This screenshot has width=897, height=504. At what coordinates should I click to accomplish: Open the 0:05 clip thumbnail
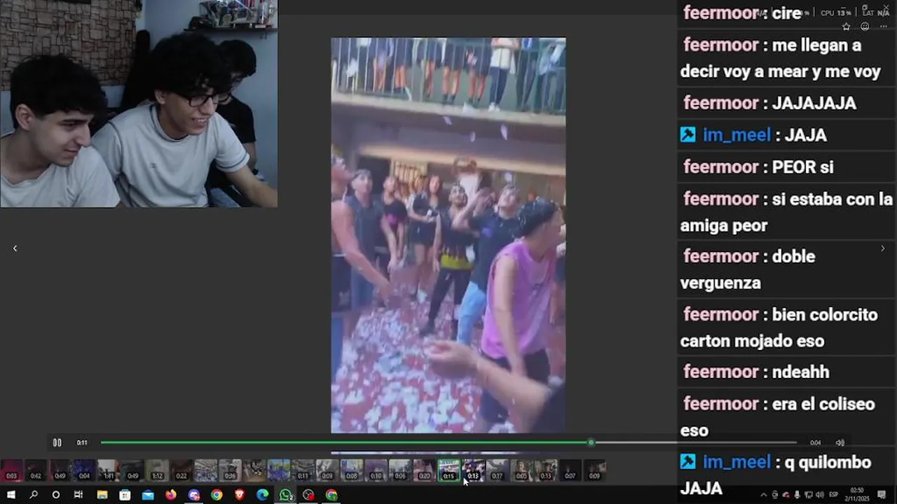tap(521, 470)
